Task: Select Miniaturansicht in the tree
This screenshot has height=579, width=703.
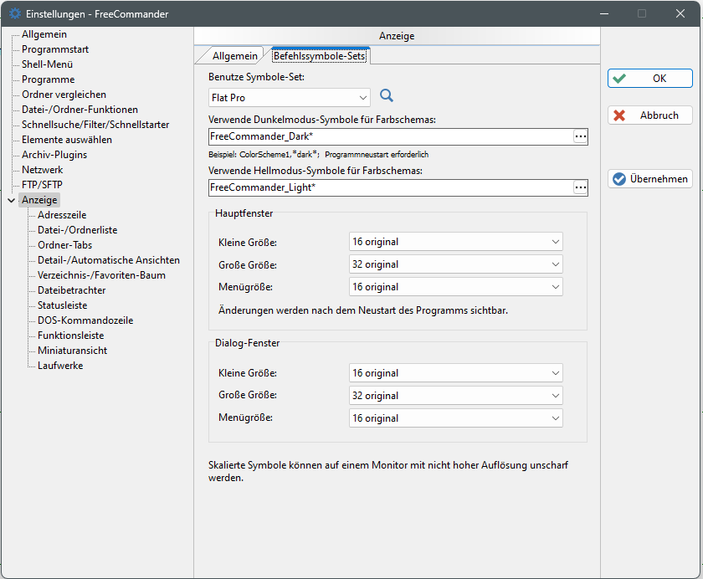Action: [x=72, y=351]
